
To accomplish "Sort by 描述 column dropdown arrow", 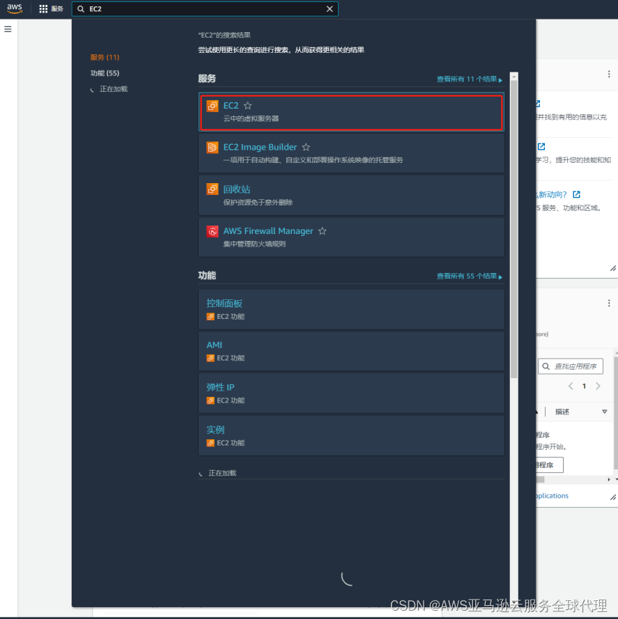I will point(605,412).
